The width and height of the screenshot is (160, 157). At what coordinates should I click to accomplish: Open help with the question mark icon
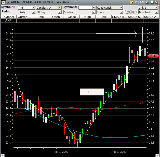(132, 2)
